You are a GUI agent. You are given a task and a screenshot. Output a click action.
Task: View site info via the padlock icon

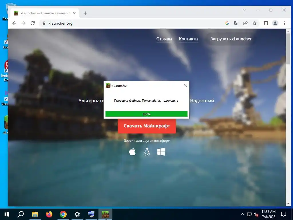(44, 23)
